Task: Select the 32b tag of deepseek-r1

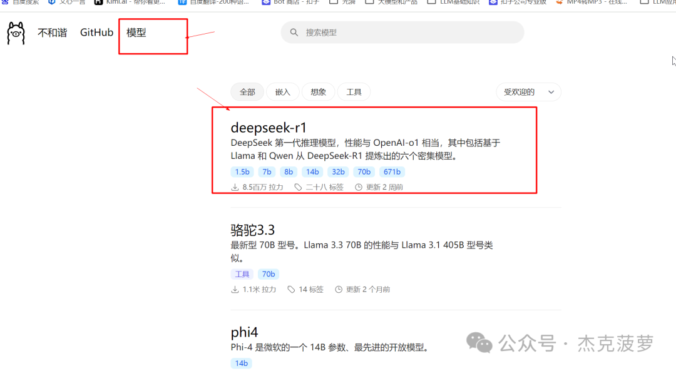Action: coord(339,172)
